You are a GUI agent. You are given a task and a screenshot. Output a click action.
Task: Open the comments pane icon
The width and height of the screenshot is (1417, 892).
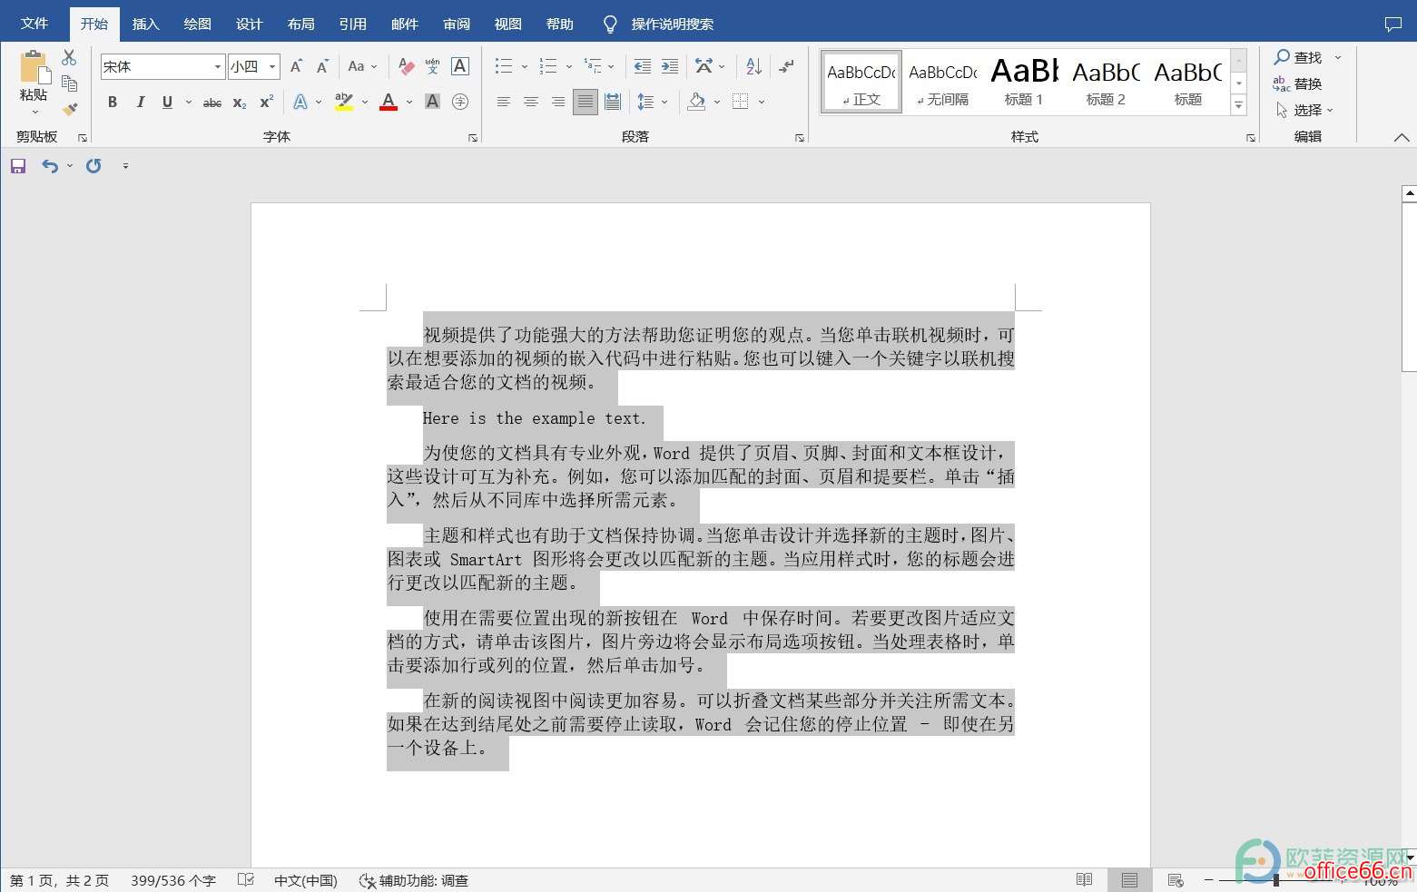(x=1393, y=25)
